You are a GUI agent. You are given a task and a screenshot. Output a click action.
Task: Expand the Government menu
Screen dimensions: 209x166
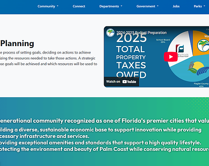148,6
